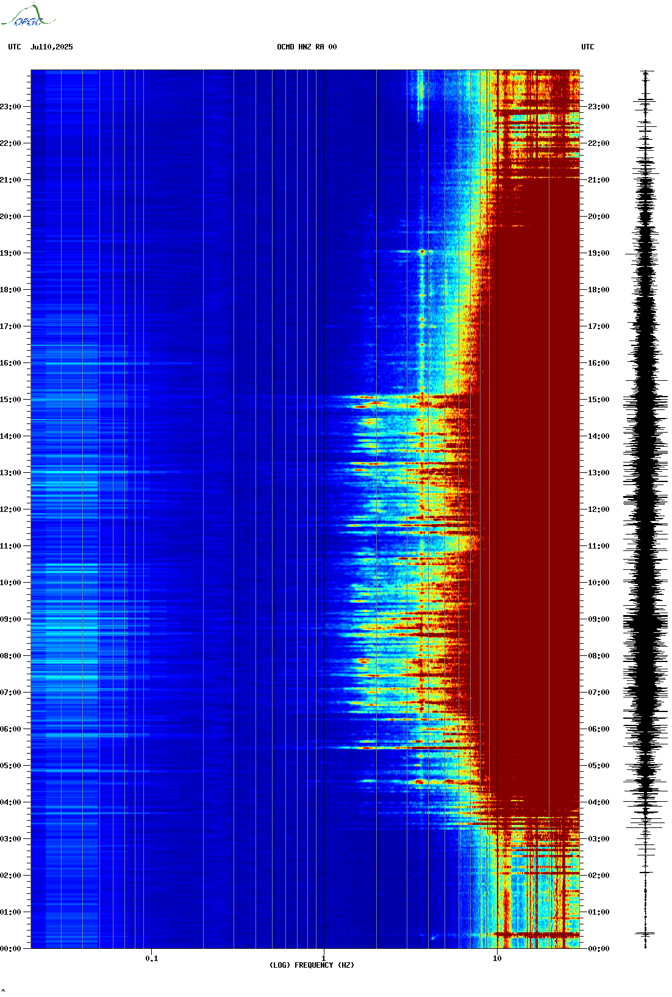Click the 1 frequency axis label
This screenshot has height=997, width=672.
(324, 959)
